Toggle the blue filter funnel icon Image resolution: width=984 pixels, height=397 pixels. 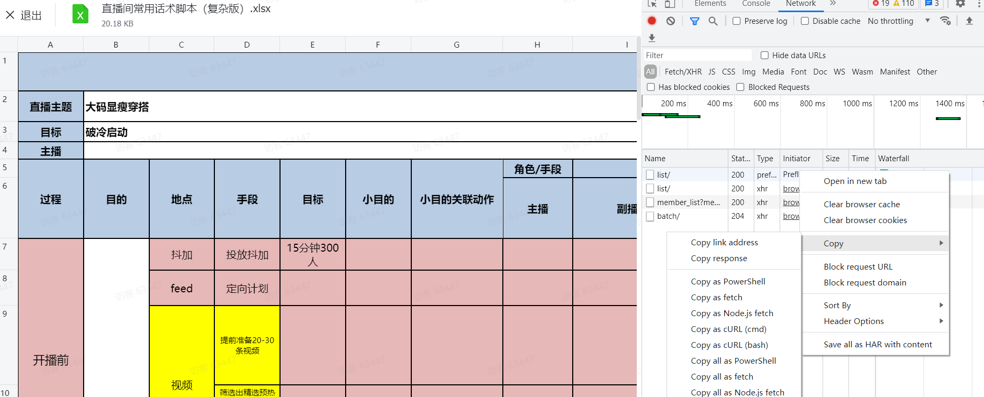(694, 21)
